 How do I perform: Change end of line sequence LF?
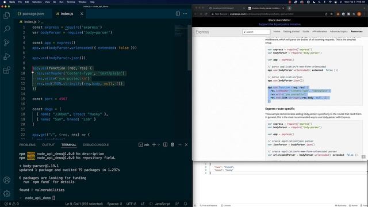coord(143,204)
